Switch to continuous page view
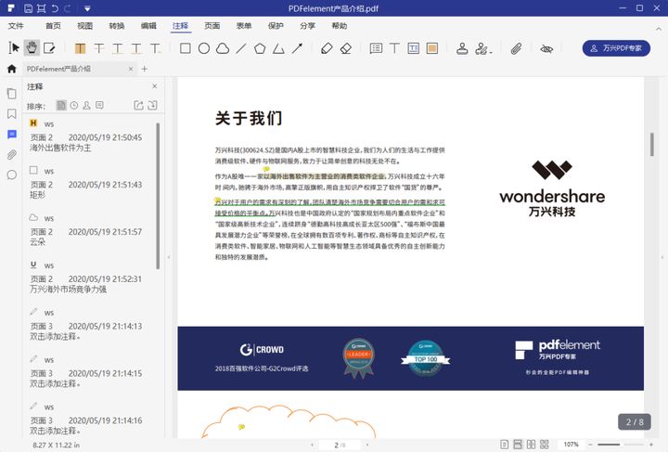The width and height of the screenshot is (668, 452). [518, 445]
